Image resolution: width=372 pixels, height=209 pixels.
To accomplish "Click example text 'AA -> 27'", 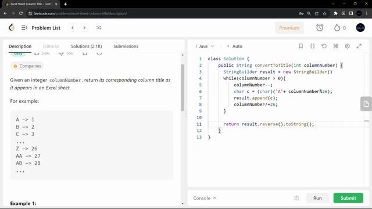I will coord(28,156).
